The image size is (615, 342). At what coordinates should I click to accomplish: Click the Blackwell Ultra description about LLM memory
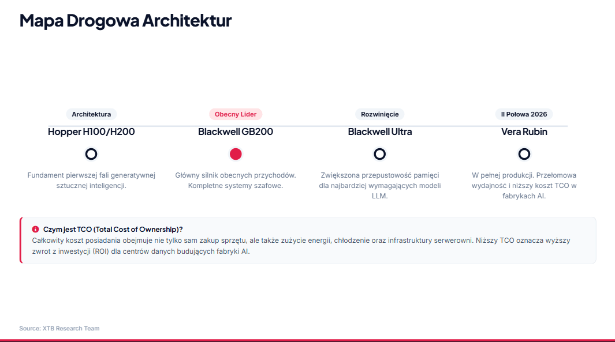point(379,185)
